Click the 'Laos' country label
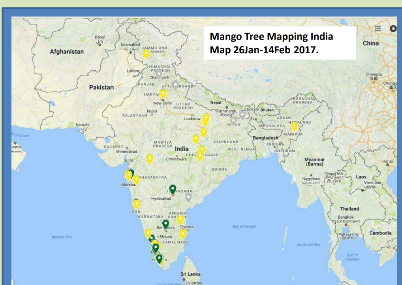The width and height of the screenshot is (402, 285). [x=361, y=177]
